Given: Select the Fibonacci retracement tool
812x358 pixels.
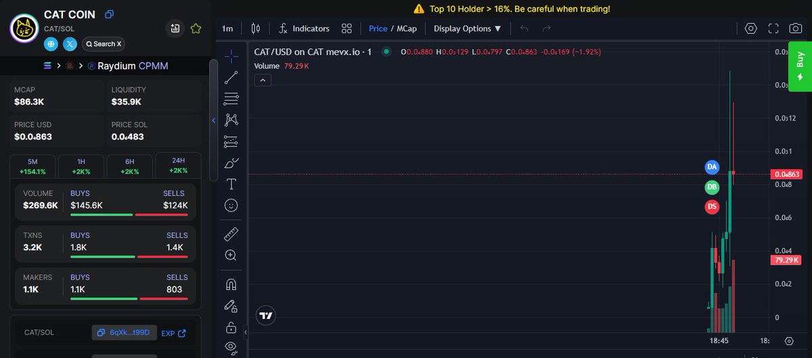Looking at the screenshot, I should coord(231,98).
